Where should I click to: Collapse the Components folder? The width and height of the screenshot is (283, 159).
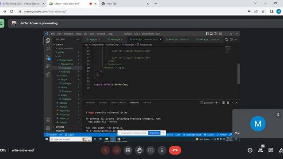(66, 60)
